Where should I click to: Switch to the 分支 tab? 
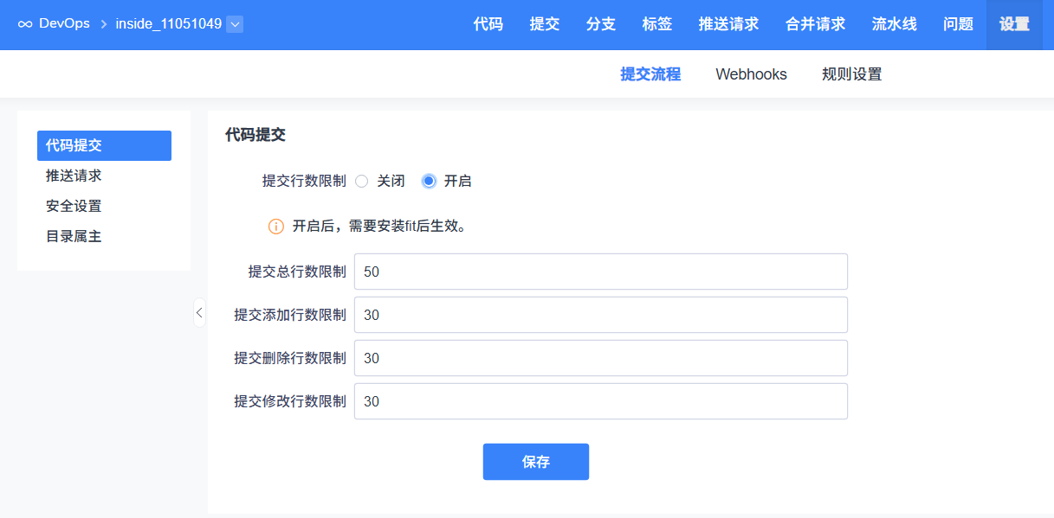(x=601, y=24)
